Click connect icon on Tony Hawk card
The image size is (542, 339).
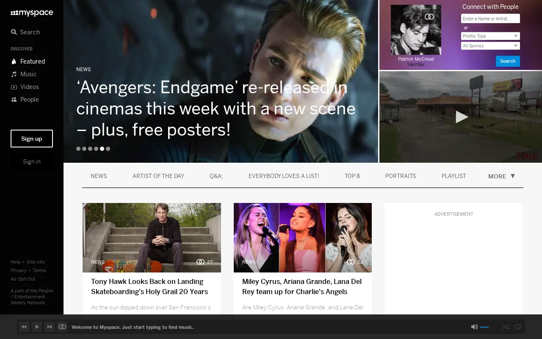click(x=200, y=262)
